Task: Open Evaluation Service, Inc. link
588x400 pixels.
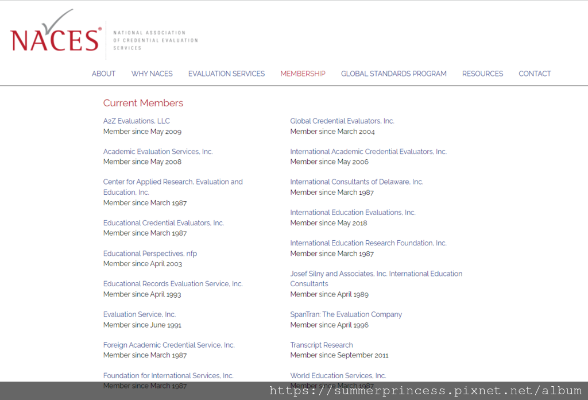Action: (140, 314)
